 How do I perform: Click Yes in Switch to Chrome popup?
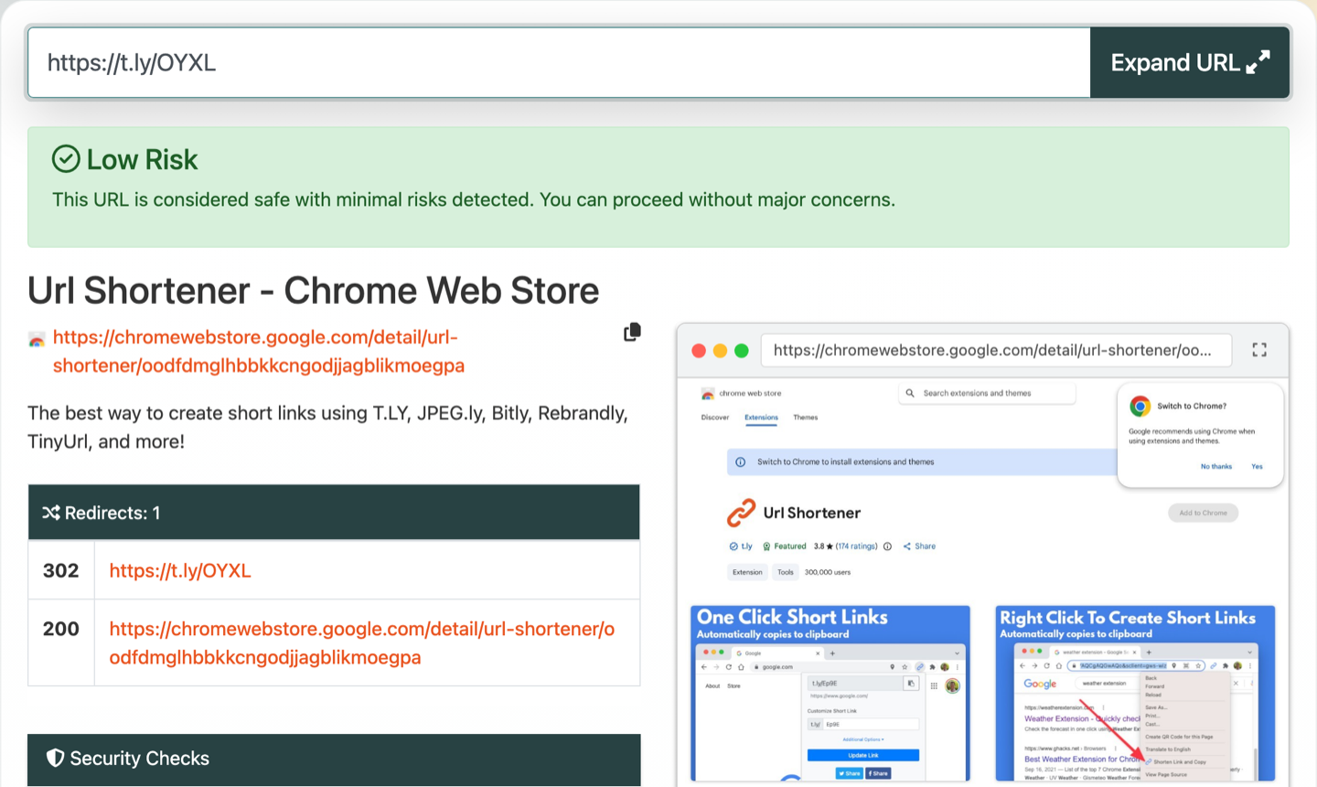coord(1257,467)
